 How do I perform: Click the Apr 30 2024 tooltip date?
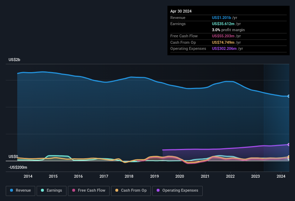(181, 11)
